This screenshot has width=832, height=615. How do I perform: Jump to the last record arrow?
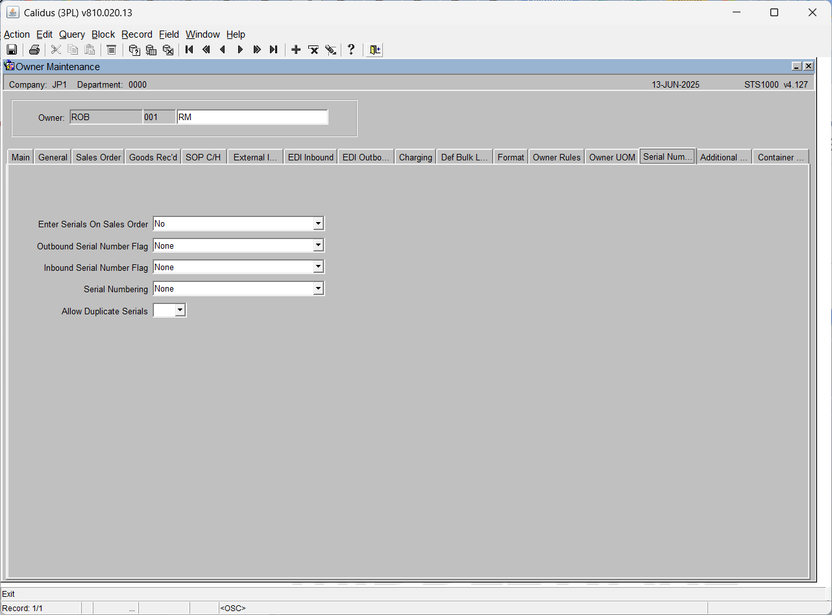click(274, 50)
